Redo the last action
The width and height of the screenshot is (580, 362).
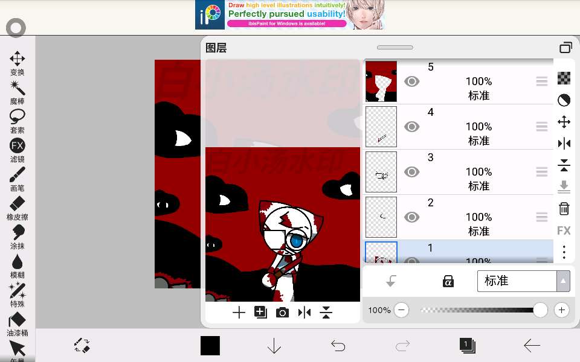402,346
